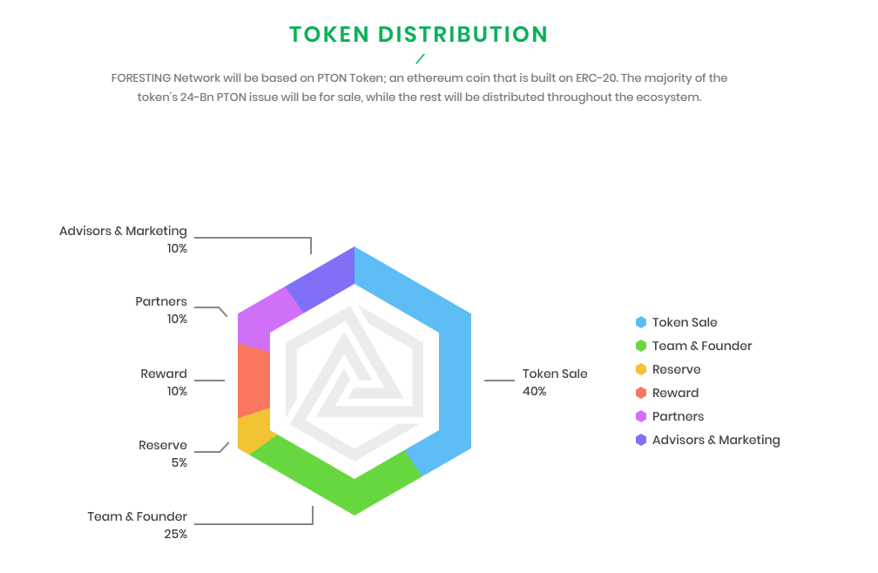Click the Advisors & Marketing 10% chart label
This screenshot has height=573, width=878.
coord(124,239)
